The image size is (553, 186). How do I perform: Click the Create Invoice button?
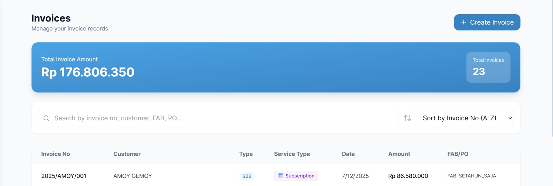point(487,22)
